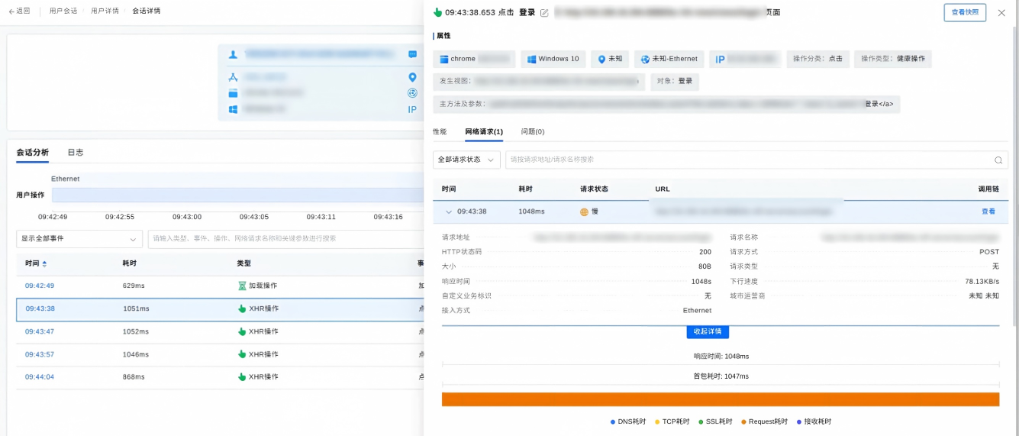Close the detail side panel

point(1001,13)
